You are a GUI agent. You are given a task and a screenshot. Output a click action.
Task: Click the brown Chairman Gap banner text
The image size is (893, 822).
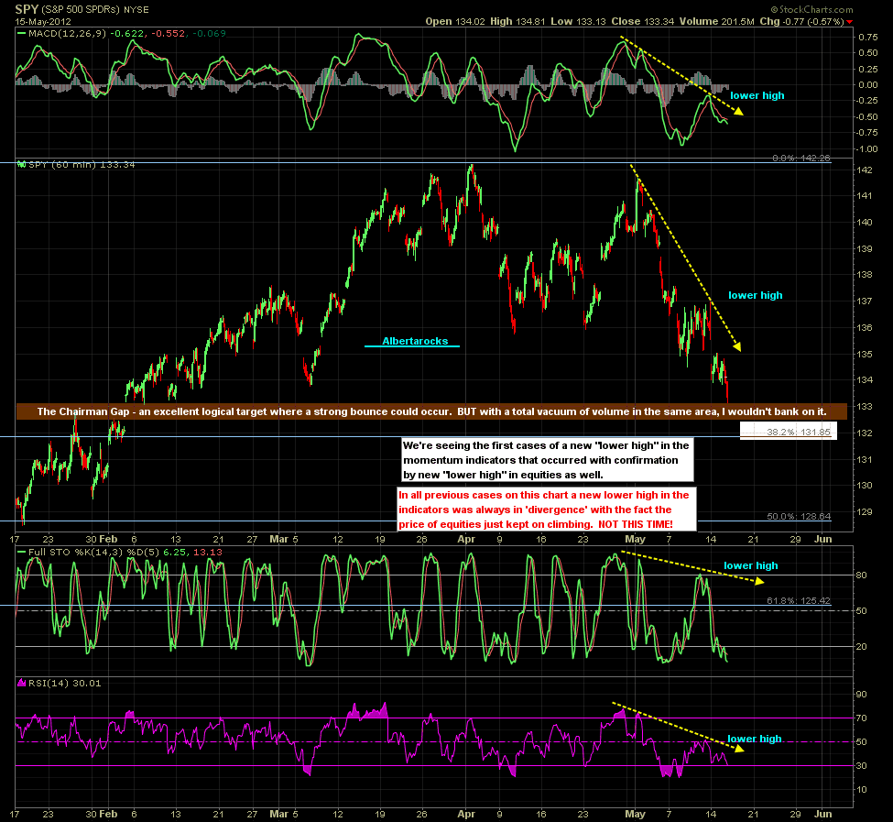click(431, 411)
